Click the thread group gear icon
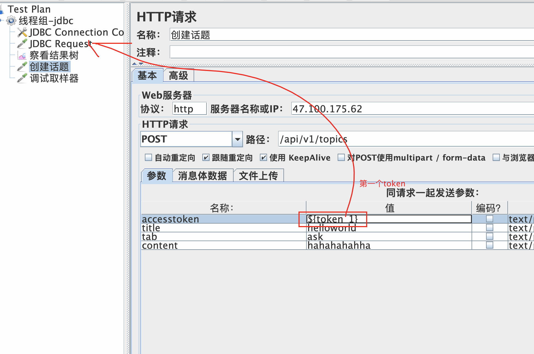534x354 pixels. tap(11, 21)
